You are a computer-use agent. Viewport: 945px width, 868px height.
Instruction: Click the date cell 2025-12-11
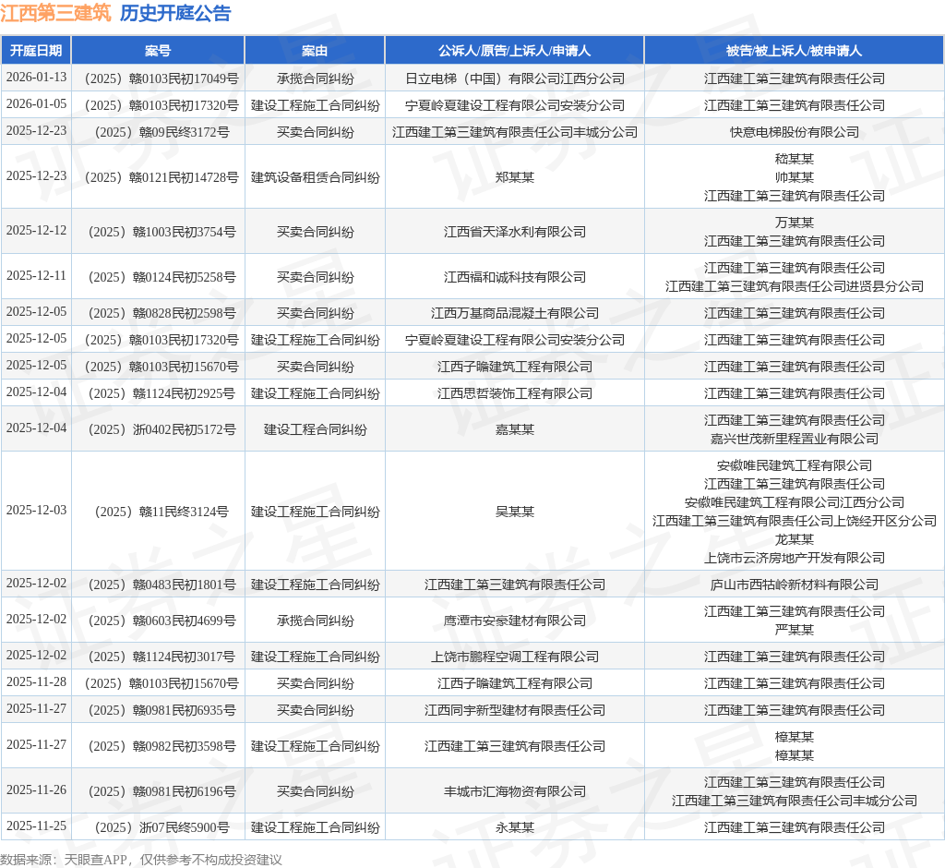point(36,276)
